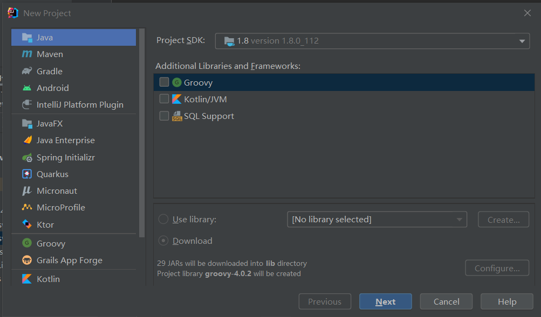Click the Previous button

click(x=325, y=301)
